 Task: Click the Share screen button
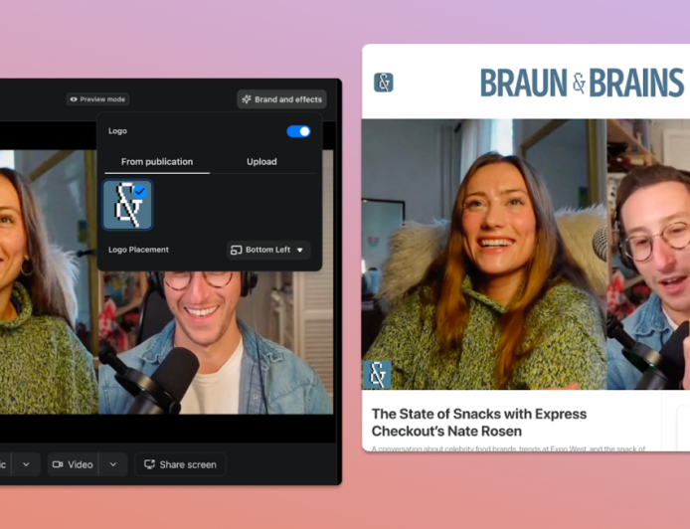point(180,464)
